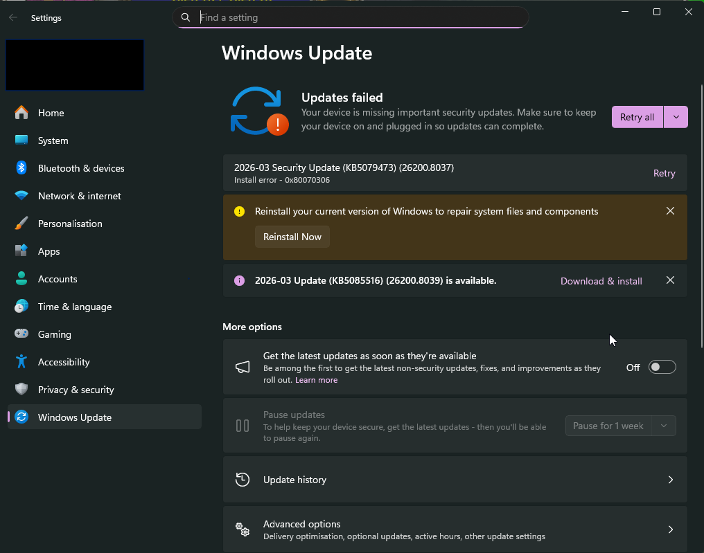The height and width of the screenshot is (553, 704).
Task: Select Personalisation in sidebar
Action: (x=105, y=224)
